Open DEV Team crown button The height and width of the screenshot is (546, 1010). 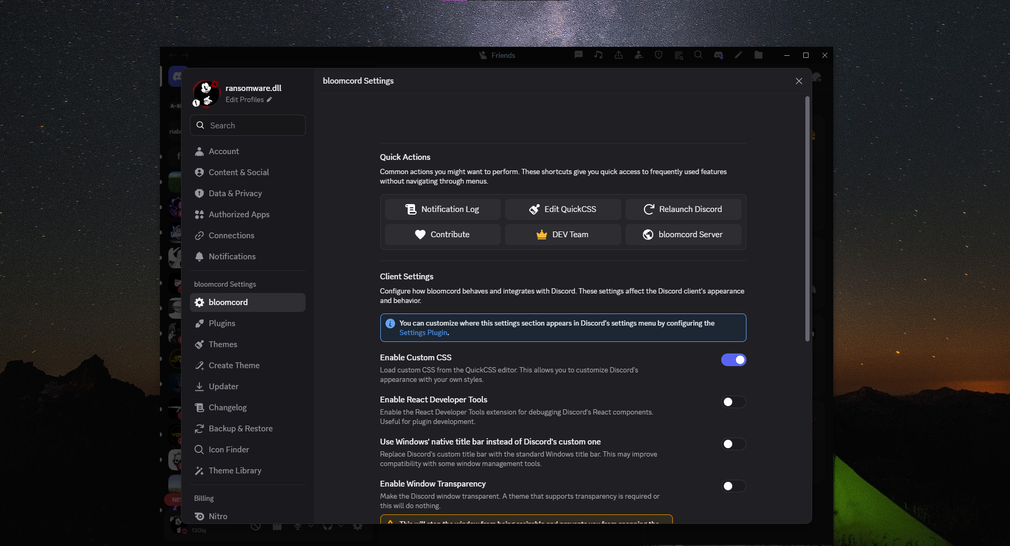tap(563, 235)
